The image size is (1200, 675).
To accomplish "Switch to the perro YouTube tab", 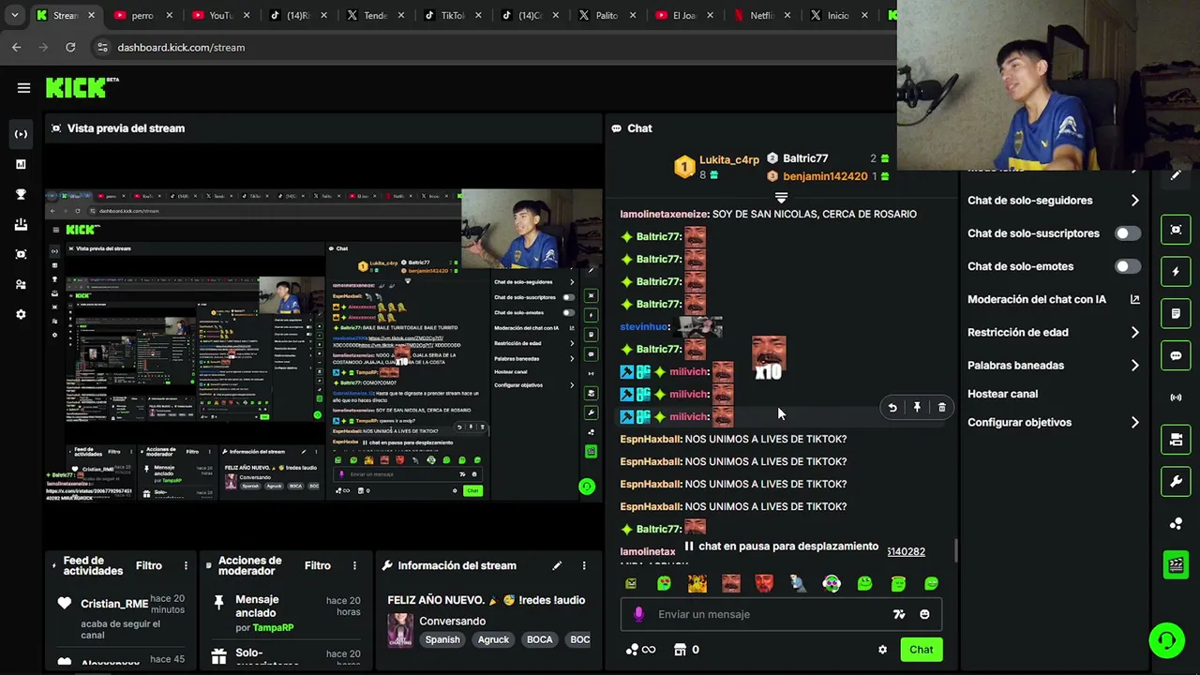I will coord(141,15).
